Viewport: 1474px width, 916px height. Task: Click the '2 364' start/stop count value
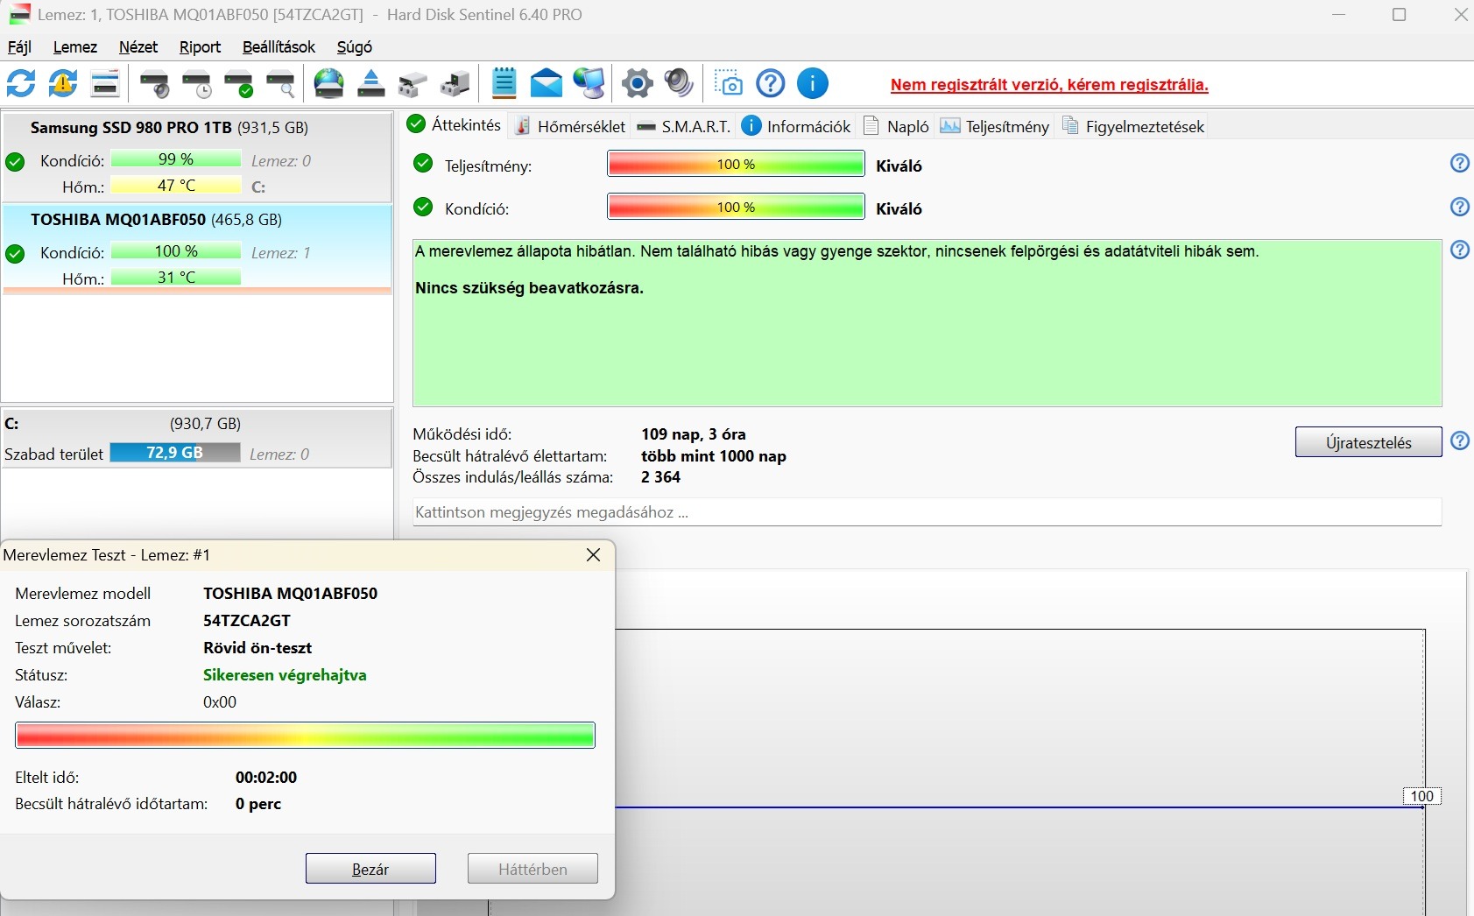(x=661, y=477)
